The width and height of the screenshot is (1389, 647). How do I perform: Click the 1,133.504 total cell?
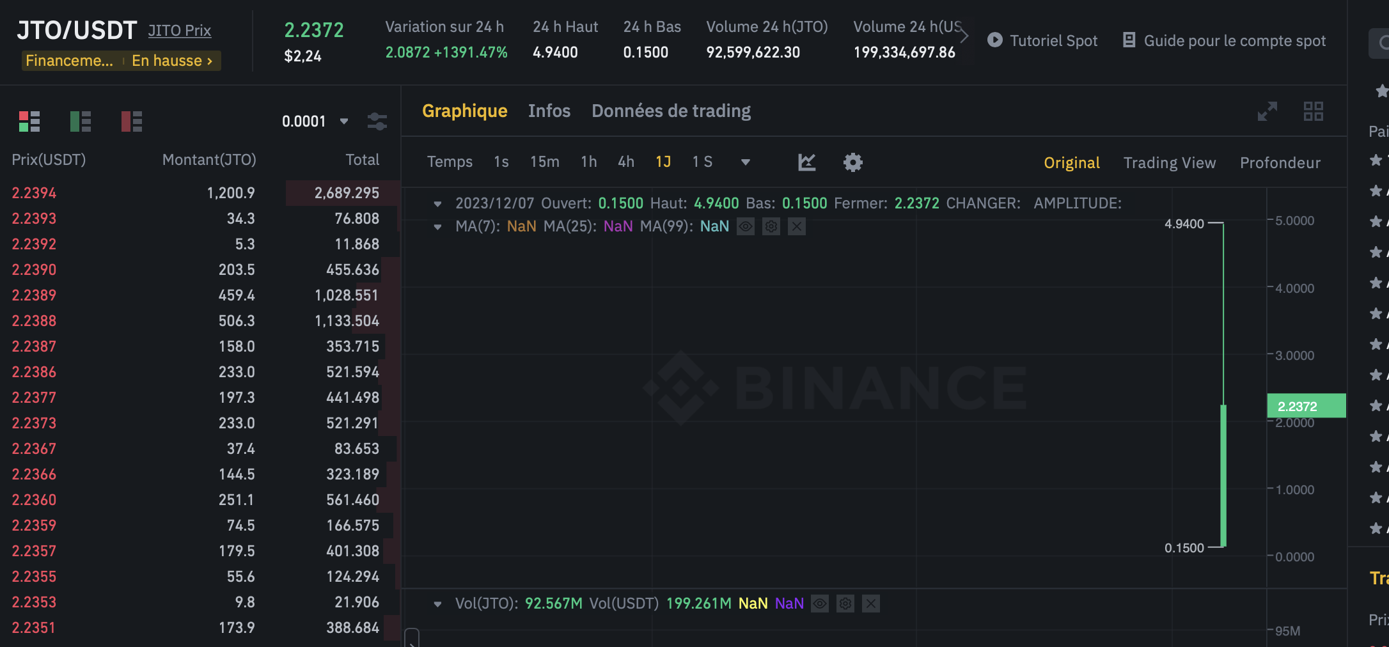(347, 321)
